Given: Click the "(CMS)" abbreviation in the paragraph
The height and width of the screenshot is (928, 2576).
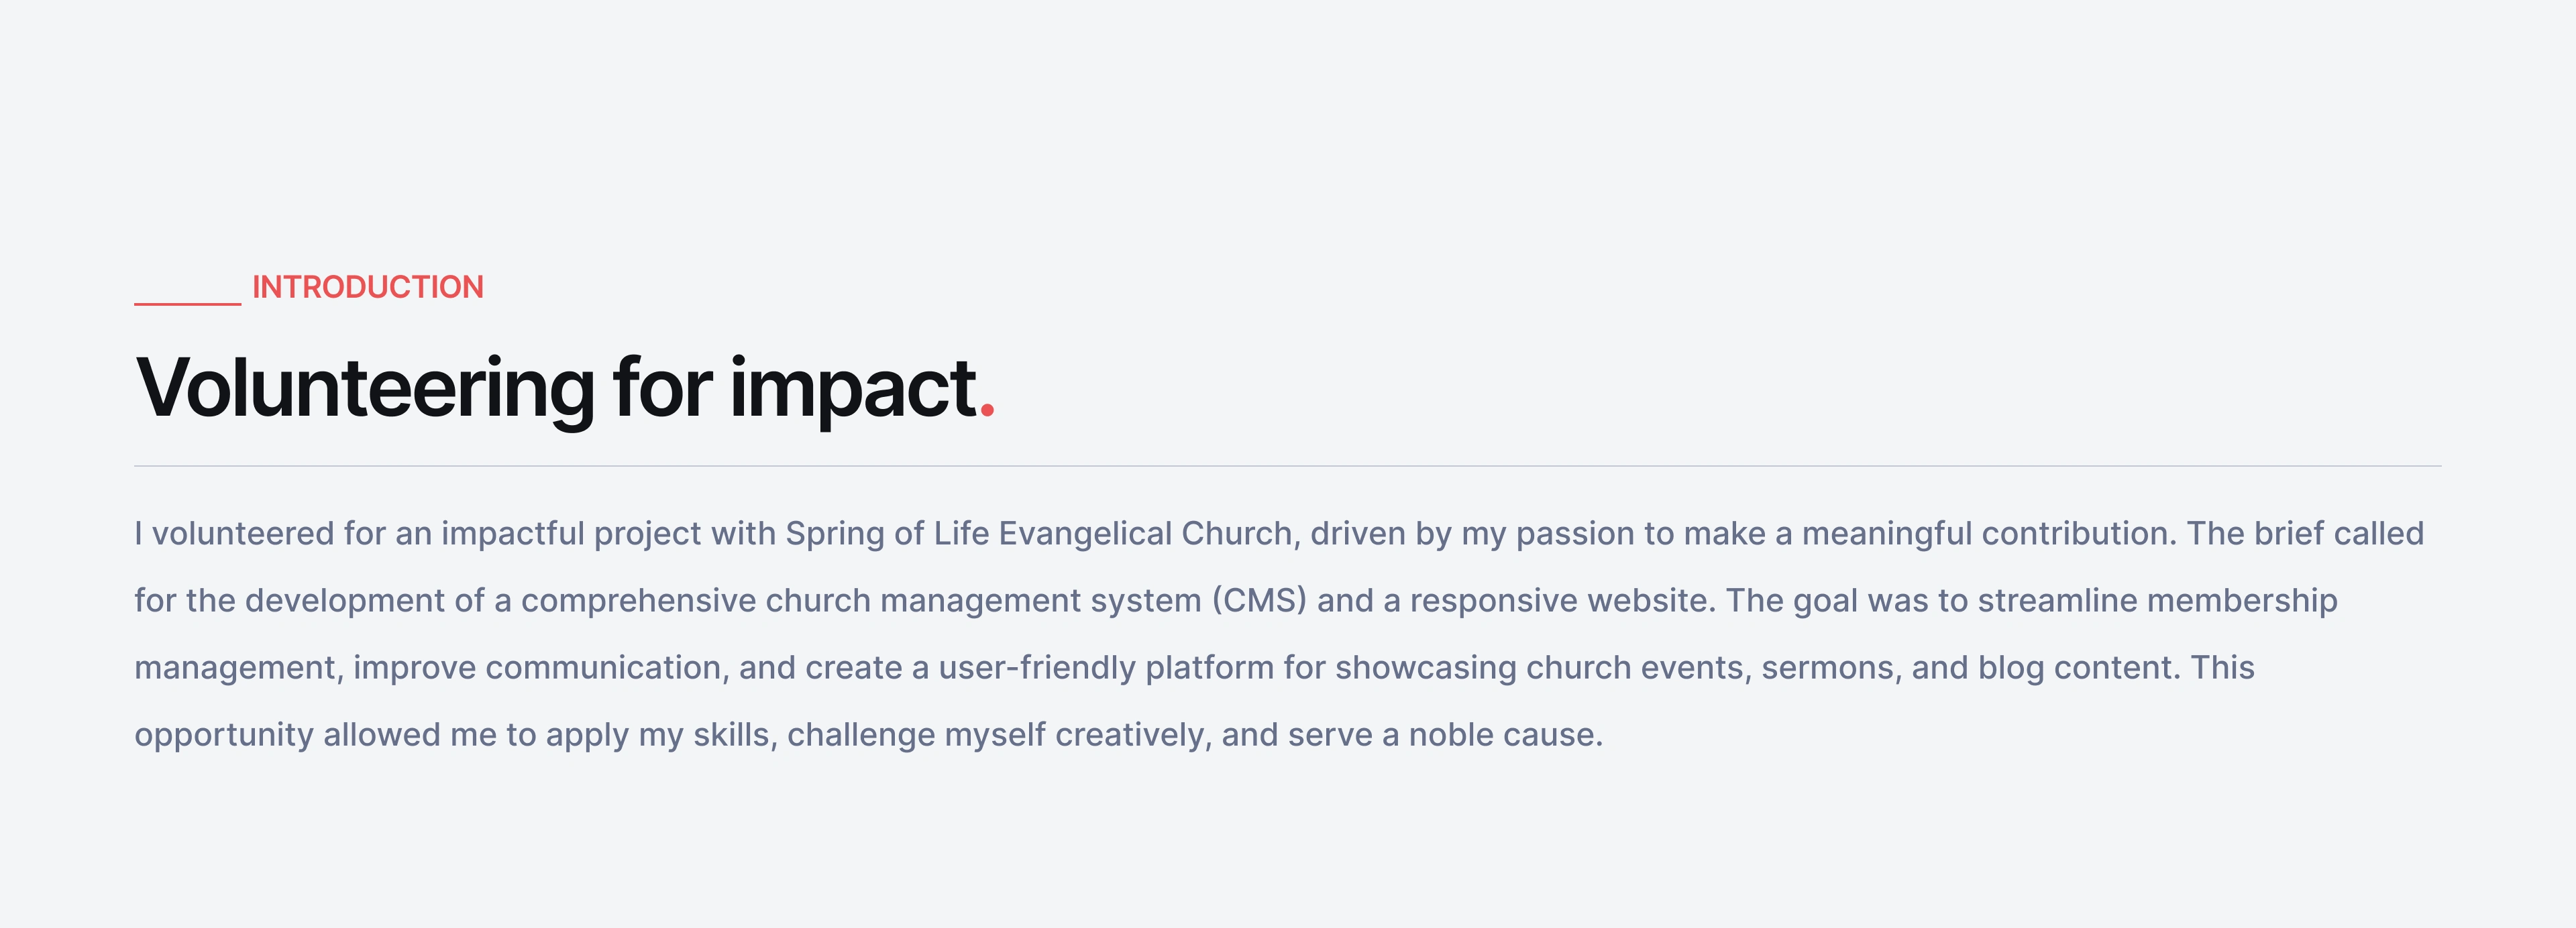Looking at the screenshot, I should coord(1259,600).
